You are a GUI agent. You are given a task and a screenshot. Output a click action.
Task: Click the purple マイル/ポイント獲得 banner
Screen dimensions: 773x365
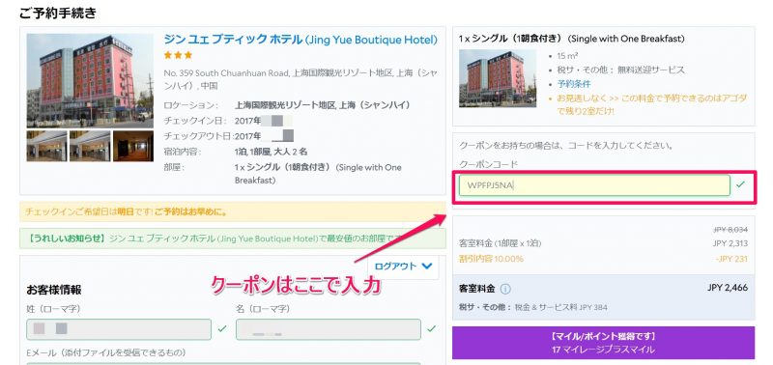click(x=603, y=343)
